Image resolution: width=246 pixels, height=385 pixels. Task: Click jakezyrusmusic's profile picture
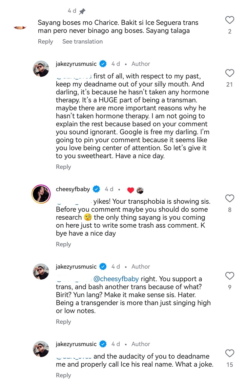click(41, 69)
